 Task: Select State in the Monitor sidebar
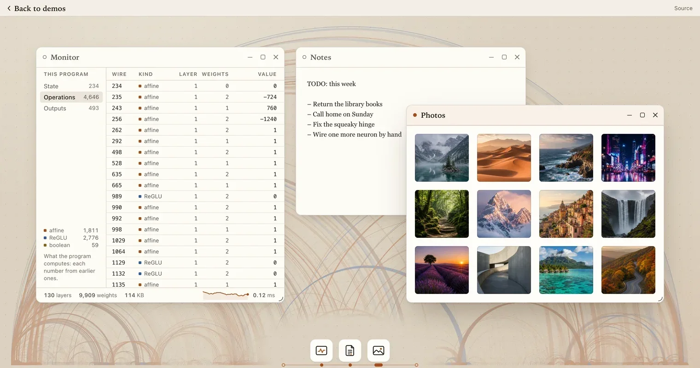point(71,86)
